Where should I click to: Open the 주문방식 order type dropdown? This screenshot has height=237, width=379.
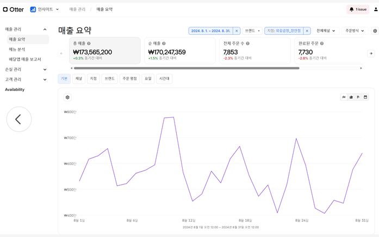(355, 31)
